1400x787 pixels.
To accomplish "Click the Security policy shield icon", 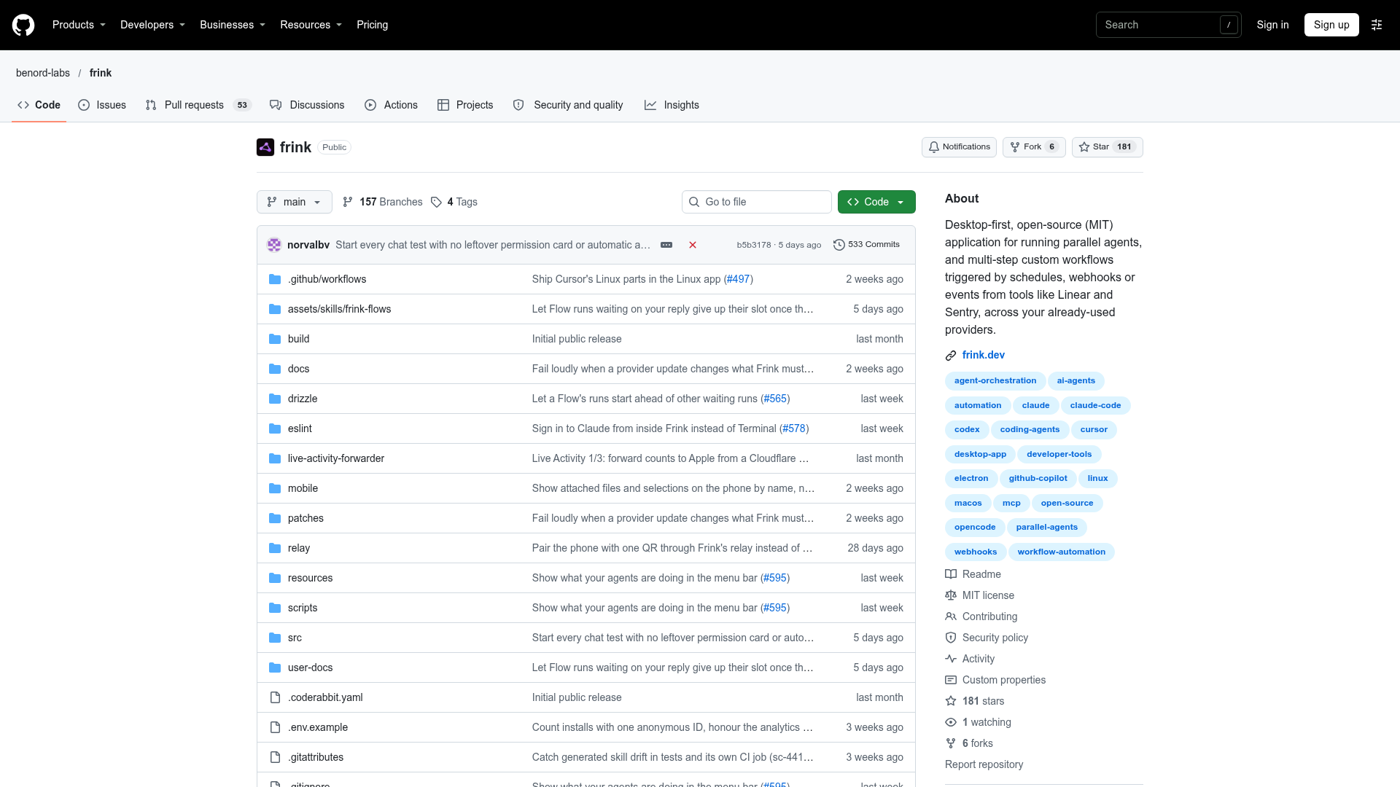I will [951, 638].
